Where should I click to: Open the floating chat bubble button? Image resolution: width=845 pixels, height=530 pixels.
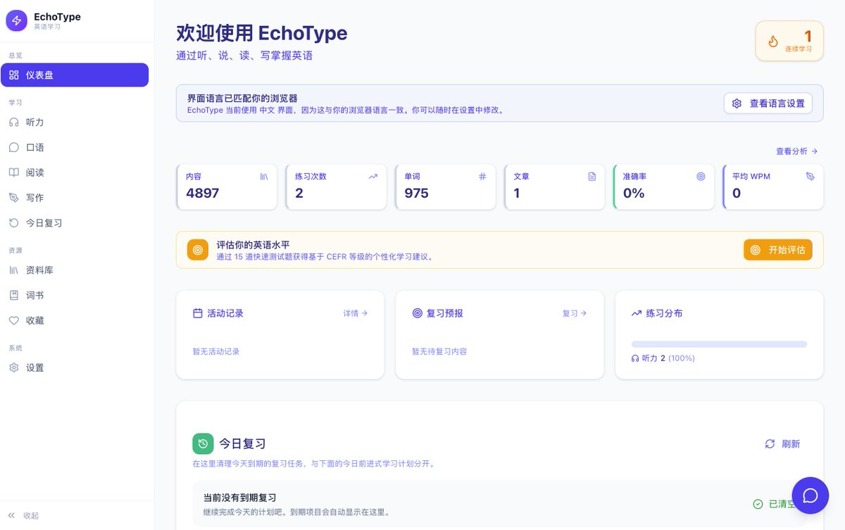coord(810,496)
